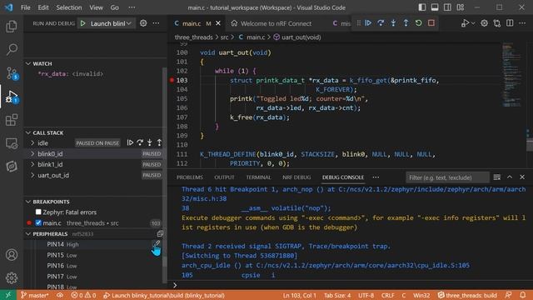Image resolution: width=533 pixels, height=300 pixels.
Task: Clear the debug console output
Action: [x=496, y=177]
